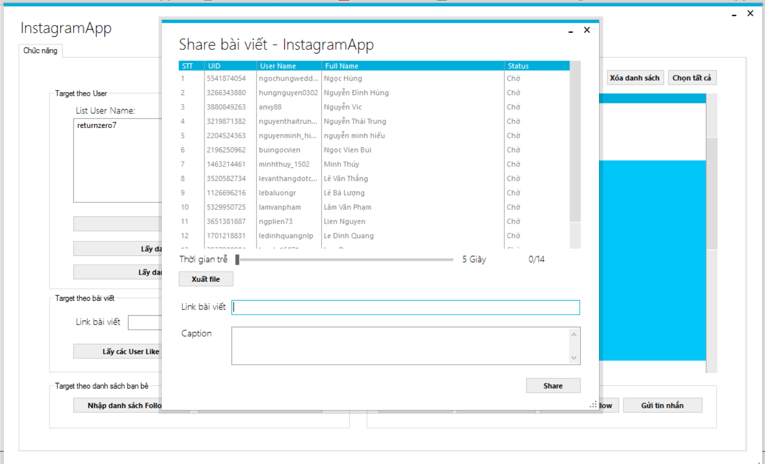Click the dialog's resize grip icon

593,404
